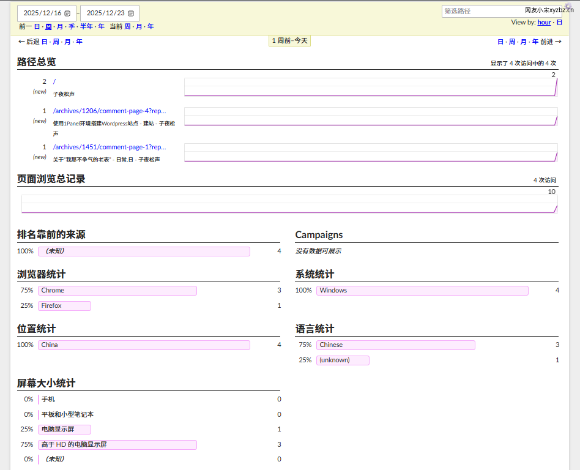Click the 高于 HD 的电脑显示屏 bar

(117, 445)
